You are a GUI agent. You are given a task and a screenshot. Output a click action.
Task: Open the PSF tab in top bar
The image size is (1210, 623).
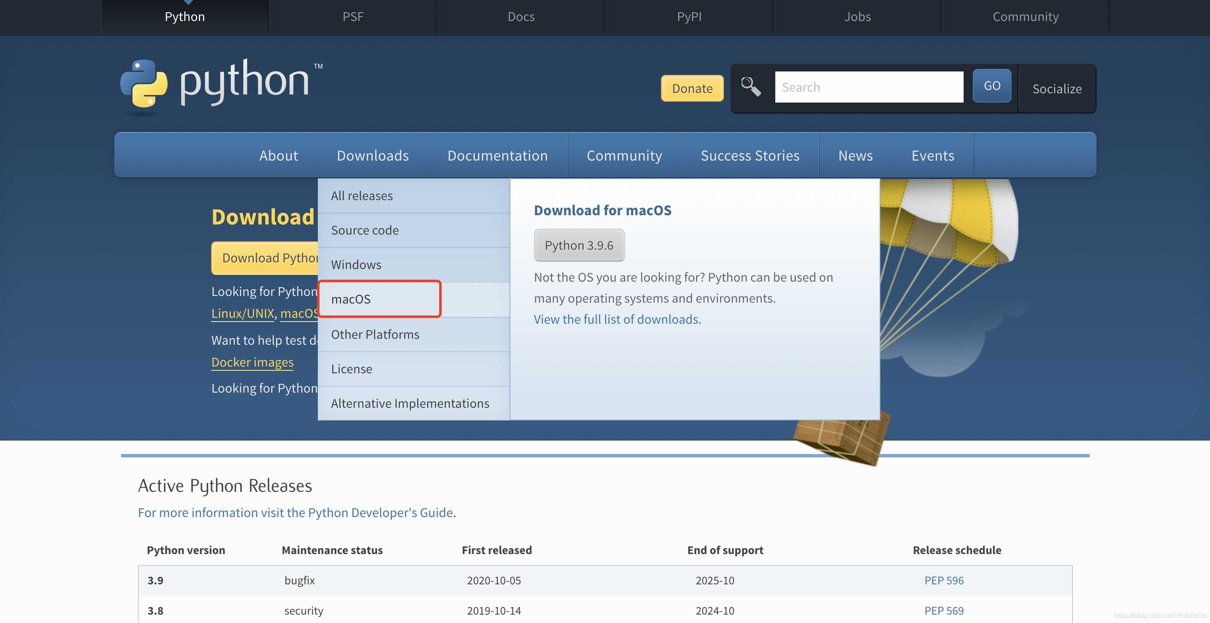point(353,17)
